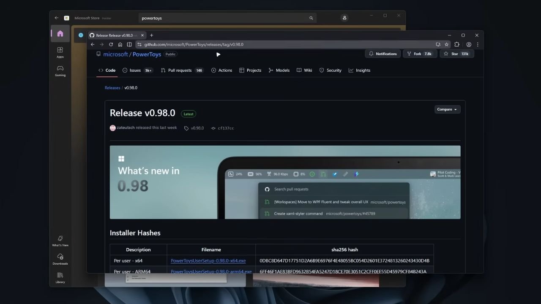The image size is (541, 304).
Task: Bookmark the page using the address bar star icon
Action: point(447,44)
